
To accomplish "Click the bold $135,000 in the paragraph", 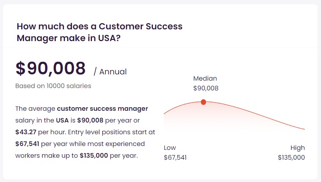I will 94,155.
